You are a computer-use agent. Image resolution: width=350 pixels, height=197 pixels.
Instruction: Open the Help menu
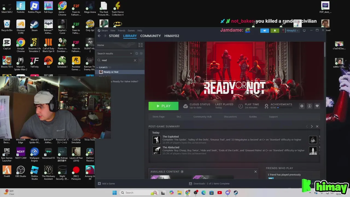(140, 31)
